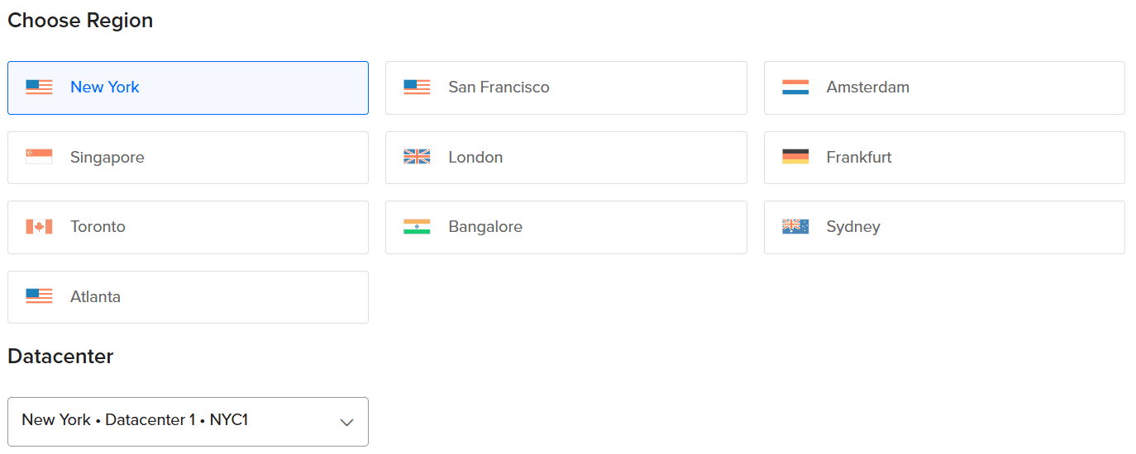Choose the Toronto region text label
Viewport: 1136px width, 454px height.
(x=98, y=227)
